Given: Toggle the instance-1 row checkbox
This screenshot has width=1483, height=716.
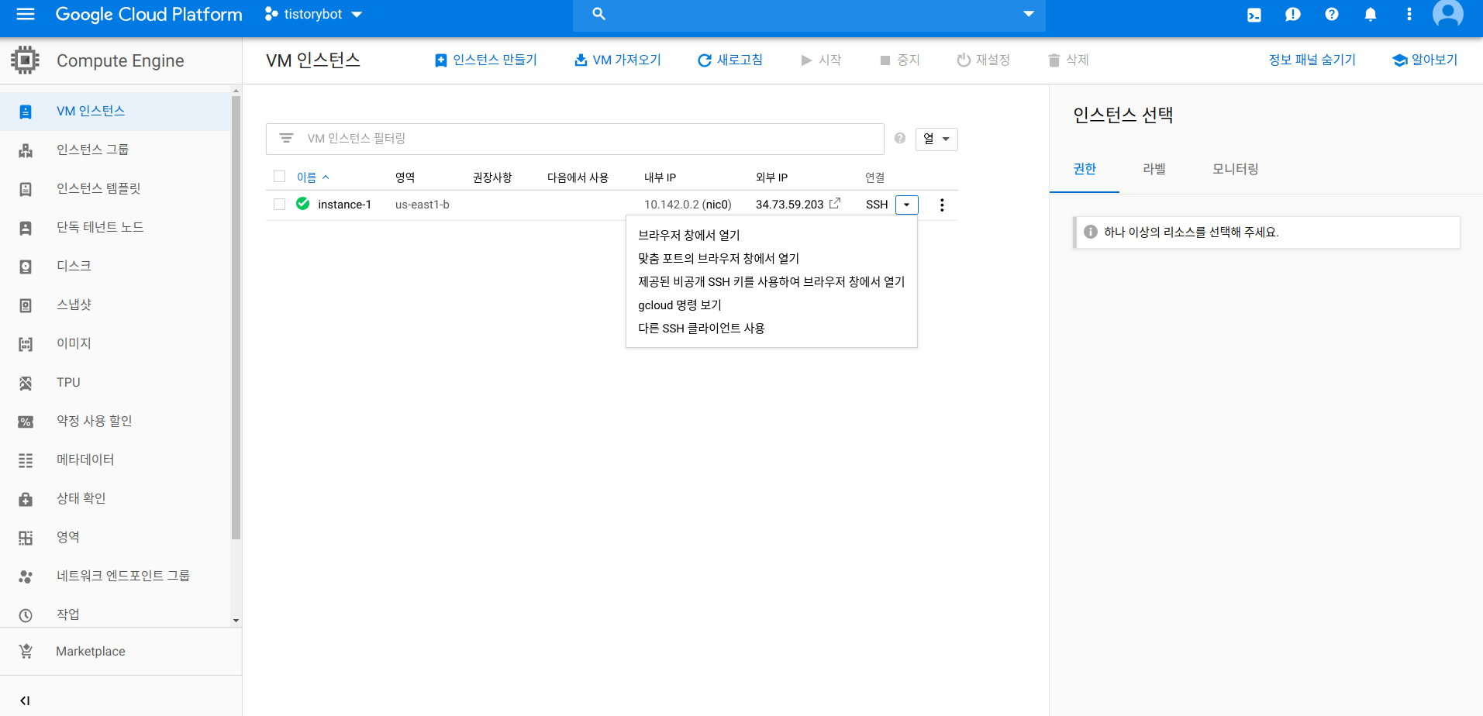Looking at the screenshot, I should point(279,205).
